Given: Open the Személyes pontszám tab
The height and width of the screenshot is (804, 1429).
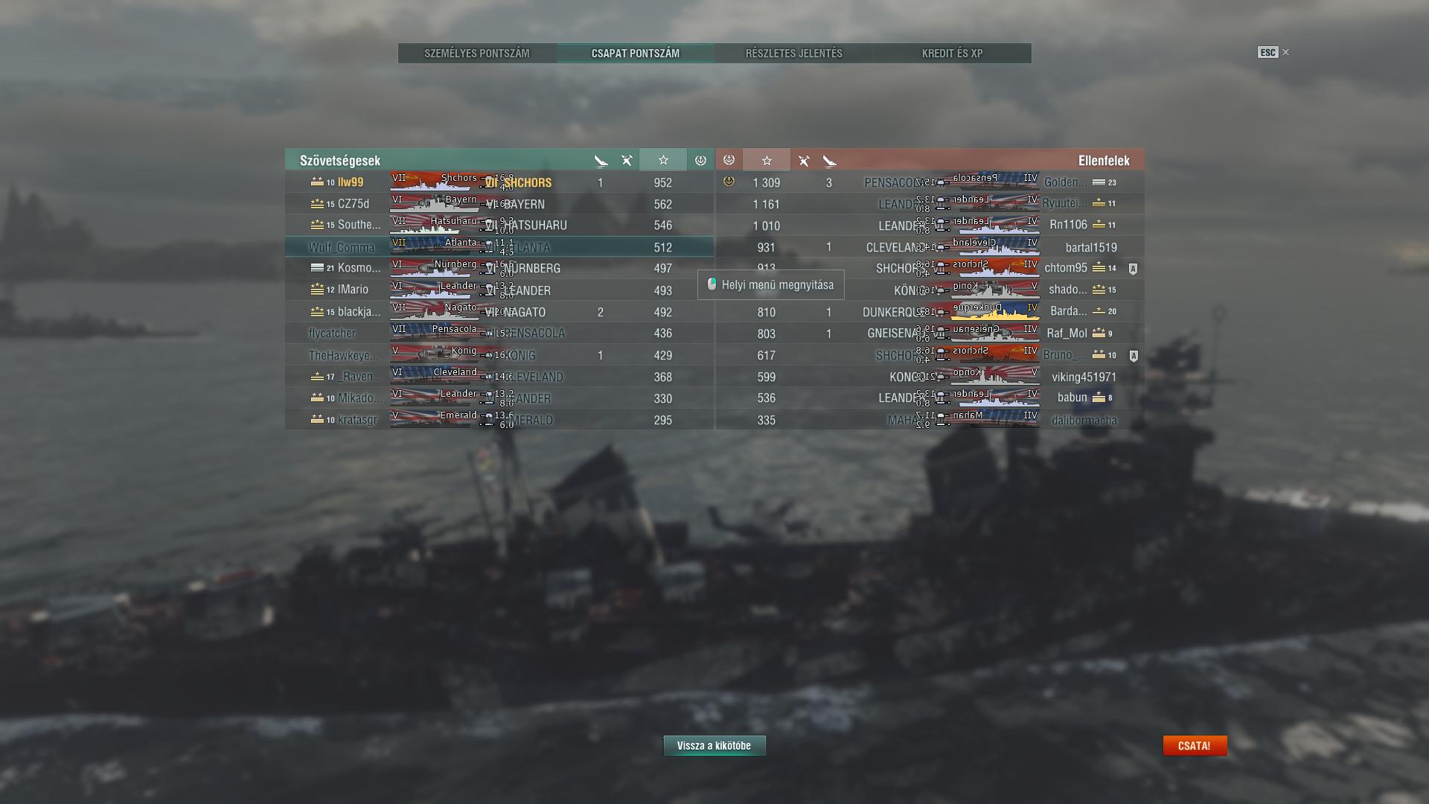Looking at the screenshot, I should coord(477,54).
